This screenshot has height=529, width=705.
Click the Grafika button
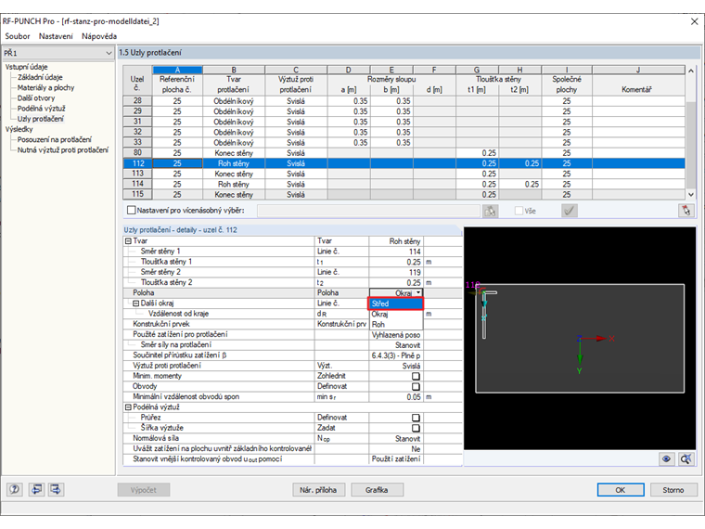[377, 490]
